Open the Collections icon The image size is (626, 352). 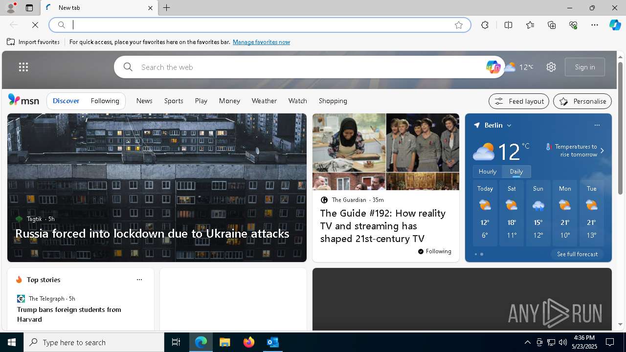click(552, 25)
